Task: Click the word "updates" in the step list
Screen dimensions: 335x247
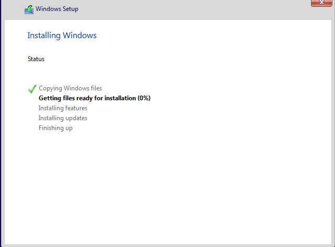Action: tap(76, 118)
